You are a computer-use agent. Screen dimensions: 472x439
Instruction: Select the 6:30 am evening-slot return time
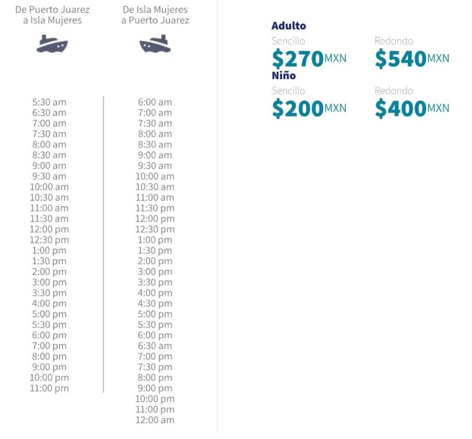pyautogui.click(x=155, y=346)
